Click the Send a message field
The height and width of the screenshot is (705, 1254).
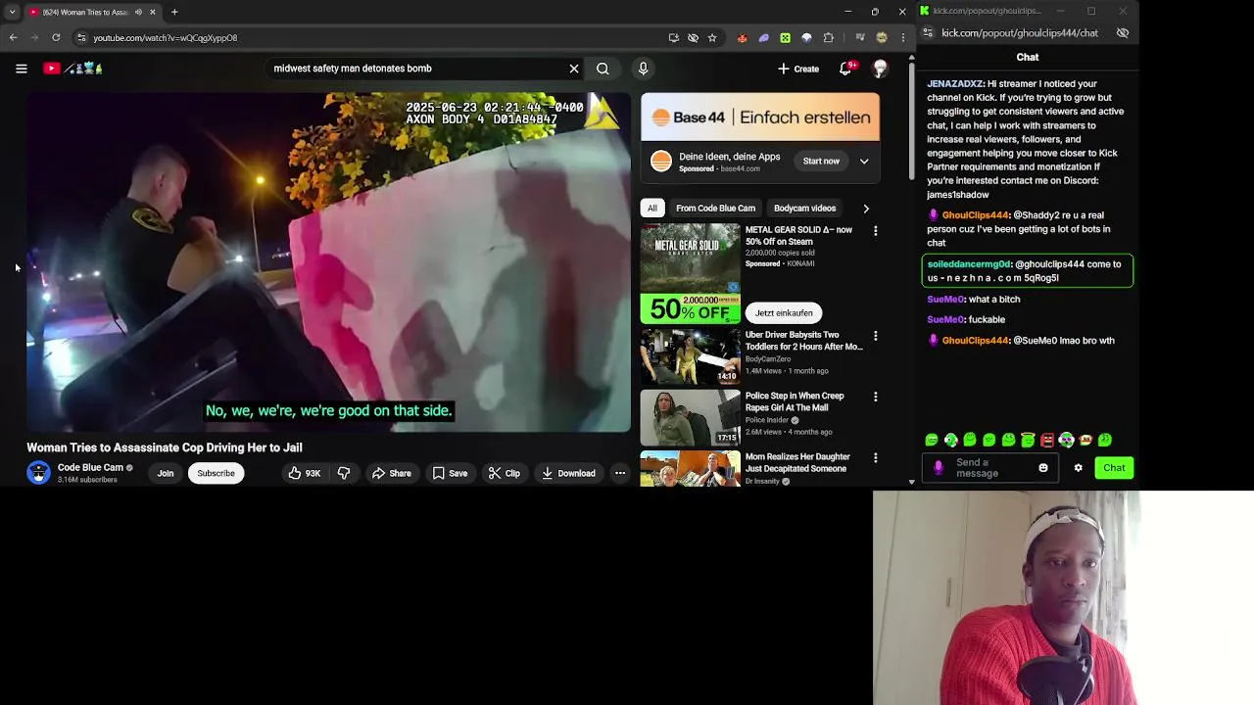pyautogui.click(x=989, y=468)
